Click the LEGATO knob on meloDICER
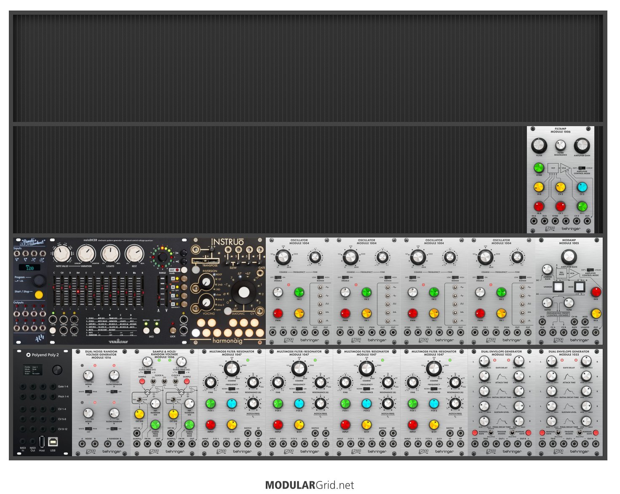Image resolution: width=620 pixels, height=494 pixels. tap(110, 254)
